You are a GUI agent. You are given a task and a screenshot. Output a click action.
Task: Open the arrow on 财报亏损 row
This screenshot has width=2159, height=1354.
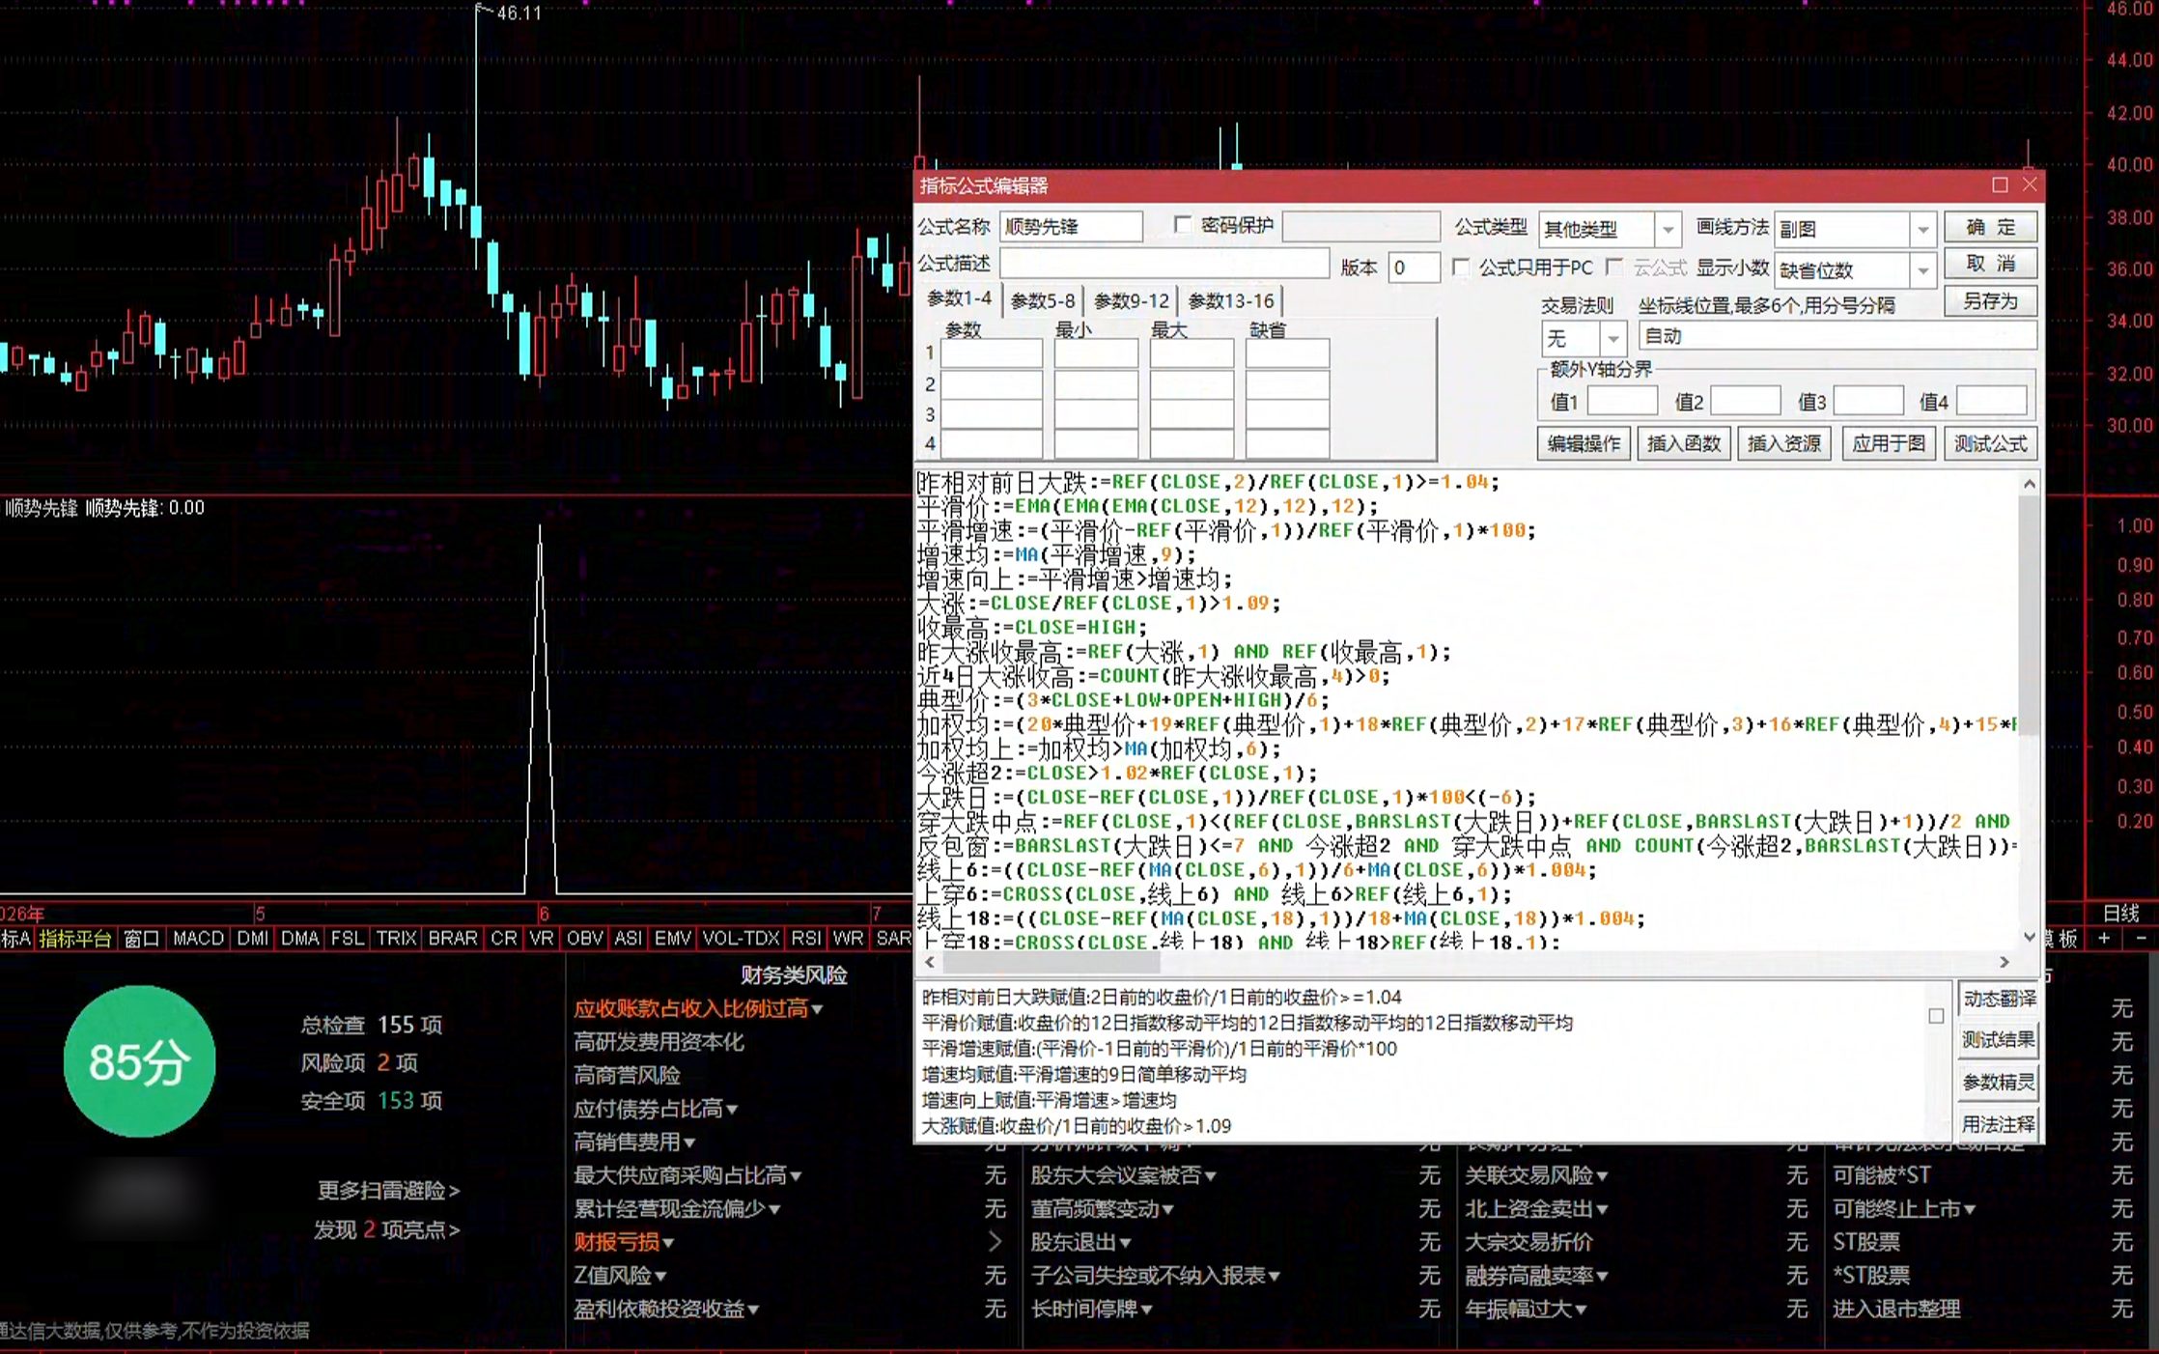[x=995, y=1242]
